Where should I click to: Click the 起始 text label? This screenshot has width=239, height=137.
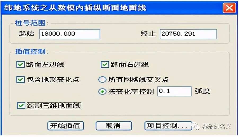[26, 34]
